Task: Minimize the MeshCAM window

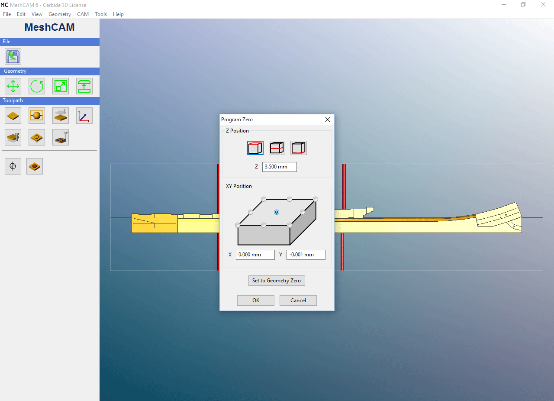Action: click(504, 5)
